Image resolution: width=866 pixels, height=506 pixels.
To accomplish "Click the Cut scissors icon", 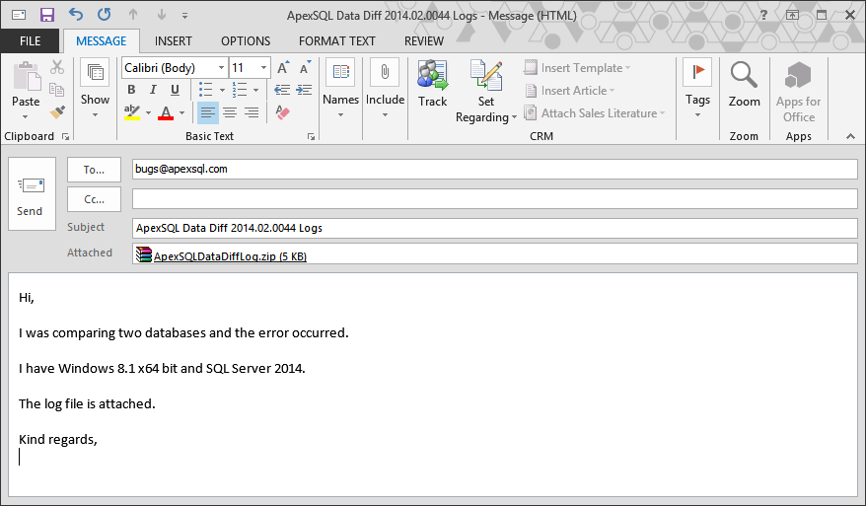I will (57, 67).
